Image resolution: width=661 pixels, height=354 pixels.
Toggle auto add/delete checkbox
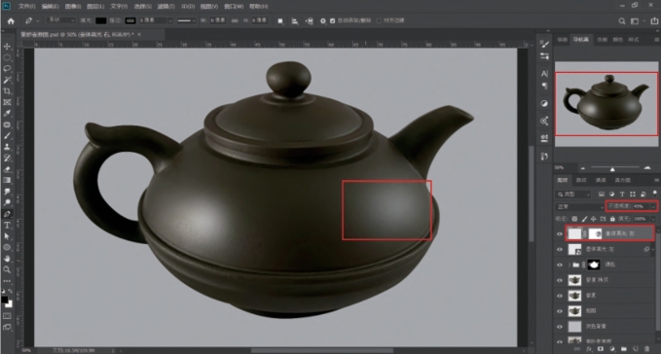pyautogui.click(x=332, y=20)
